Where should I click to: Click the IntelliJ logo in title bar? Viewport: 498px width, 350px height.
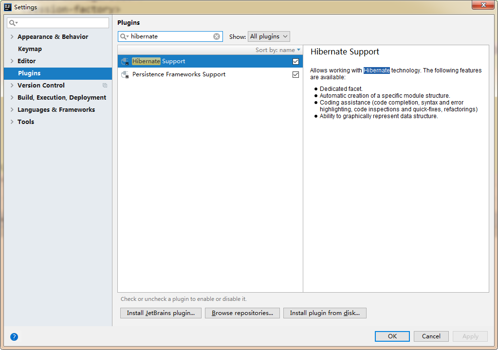(x=8, y=7)
